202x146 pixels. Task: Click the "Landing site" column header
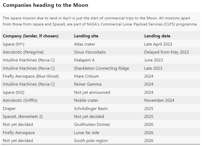click(86, 36)
